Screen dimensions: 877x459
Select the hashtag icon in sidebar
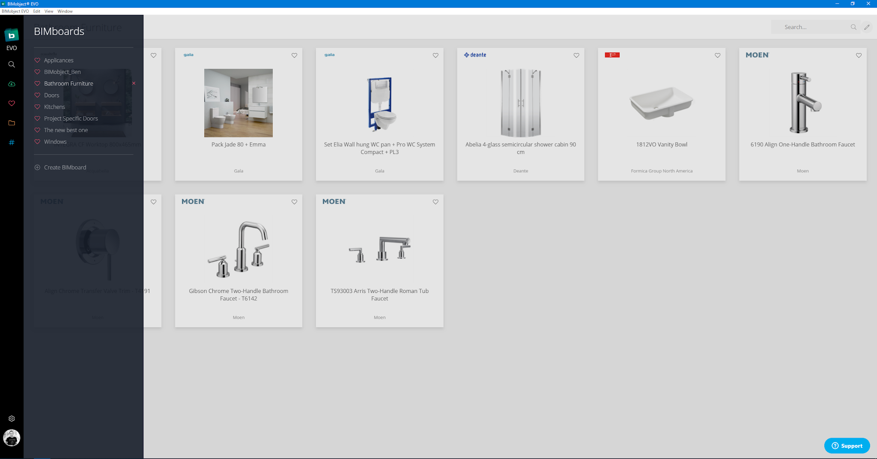pos(12,142)
